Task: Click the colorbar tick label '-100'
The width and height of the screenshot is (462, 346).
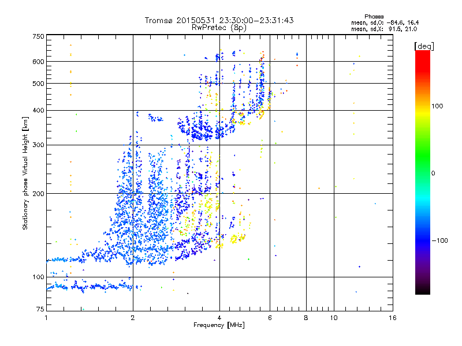Action: (439, 240)
